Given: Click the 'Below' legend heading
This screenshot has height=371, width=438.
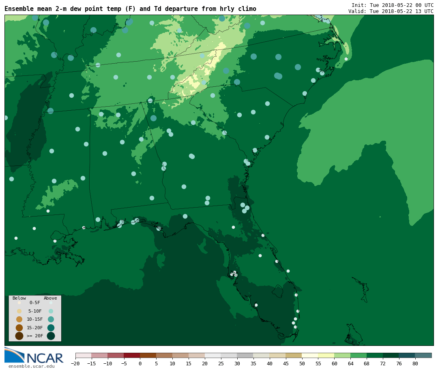Looking at the screenshot, I should [19, 298].
